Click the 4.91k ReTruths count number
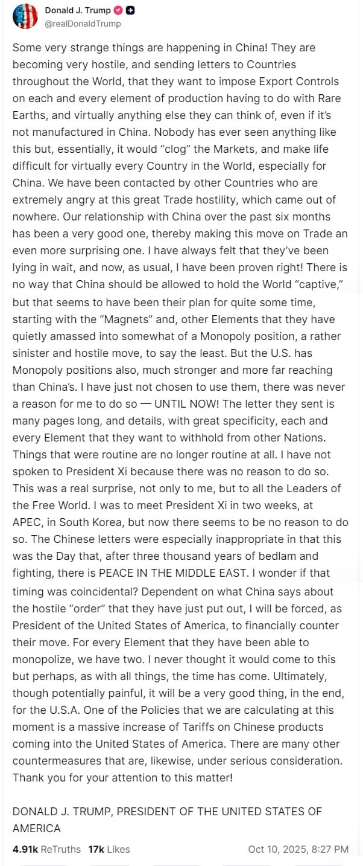Image resolution: width=363 pixels, height=866 pixels. (x=25, y=849)
